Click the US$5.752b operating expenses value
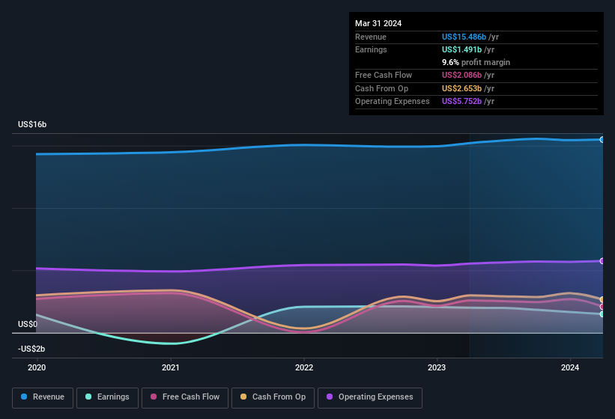 coord(461,102)
